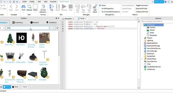Viewport: 173px width, 97px height.
Task: Toggle the editor split view icon
Action: pos(138,19)
